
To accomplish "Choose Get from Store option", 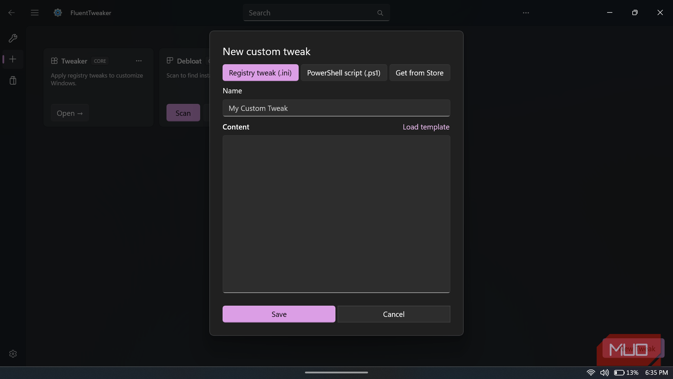I will coord(420,73).
